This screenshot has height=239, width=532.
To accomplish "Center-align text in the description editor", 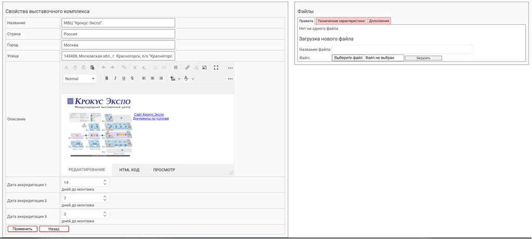I will click(x=152, y=79).
